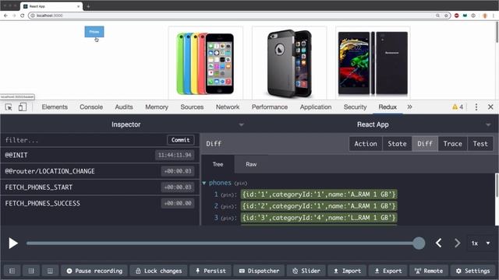The width and height of the screenshot is (499, 280).
Task: Select the Tree sub-tab
Action: [x=218, y=164]
